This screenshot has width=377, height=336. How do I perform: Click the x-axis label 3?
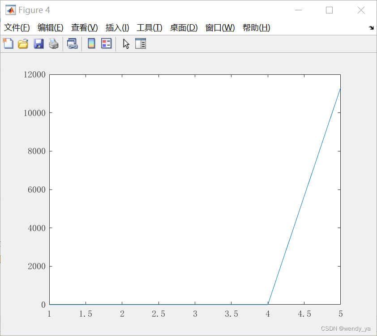[195, 314]
